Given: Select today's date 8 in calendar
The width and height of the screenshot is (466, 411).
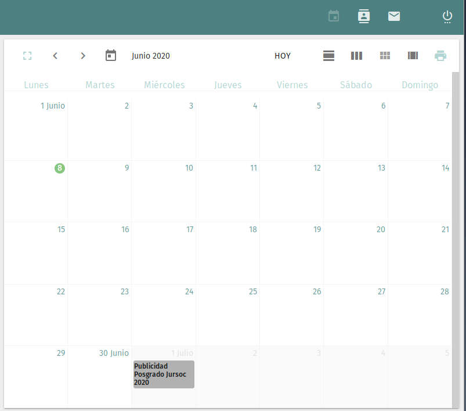Looking at the screenshot, I should [x=60, y=168].
